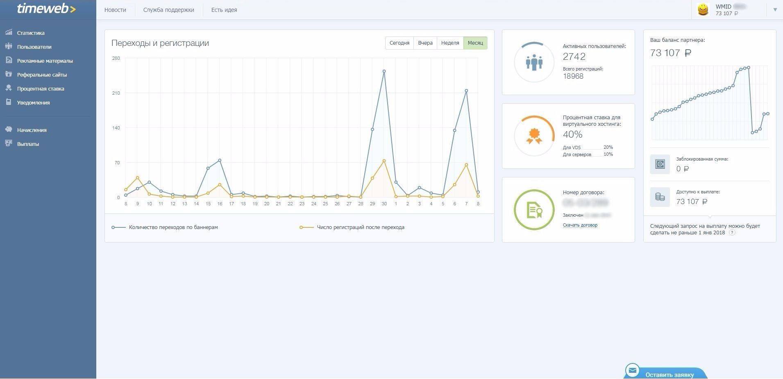Viewport: 783px width, 379px height.
Task: Switch chart period to Сегодня
Action: pyautogui.click(x=399, y=43)
